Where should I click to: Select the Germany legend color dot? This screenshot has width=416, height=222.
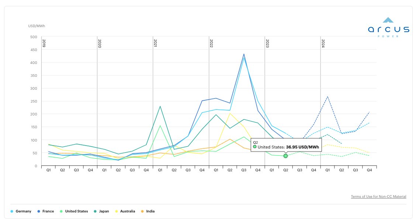coord(11,211)
